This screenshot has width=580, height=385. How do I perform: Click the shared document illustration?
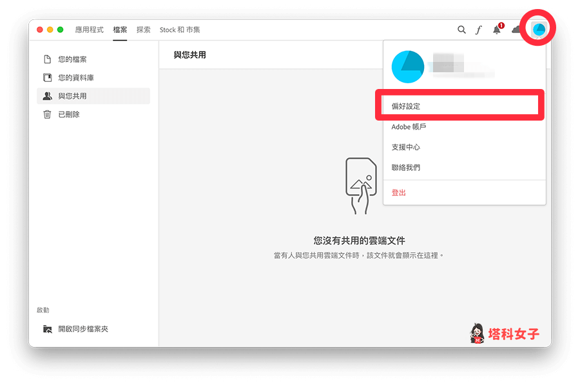(x=361, y=186)
